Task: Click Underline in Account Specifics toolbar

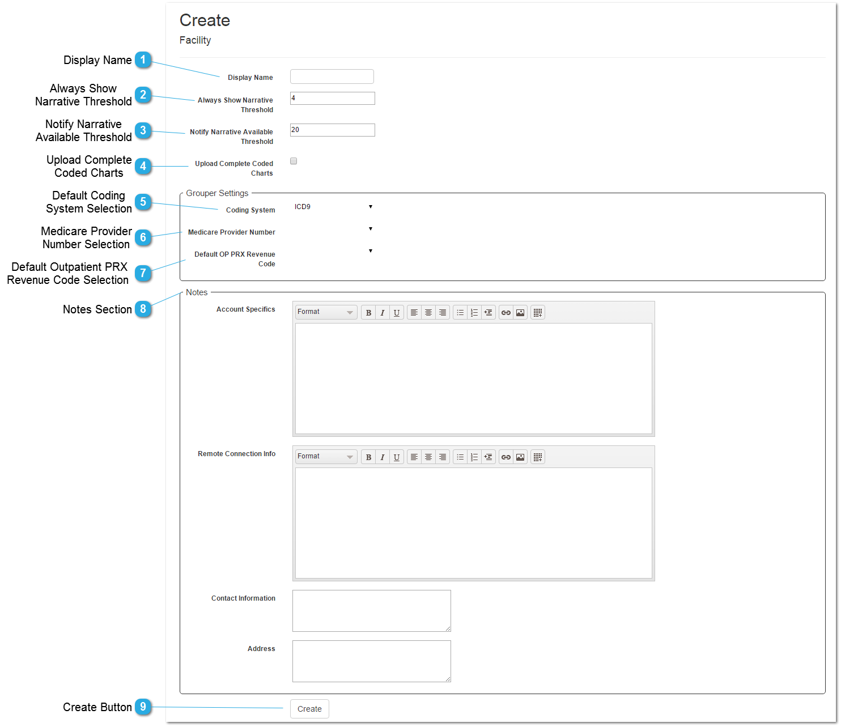Action: click(x=397, y=313)
